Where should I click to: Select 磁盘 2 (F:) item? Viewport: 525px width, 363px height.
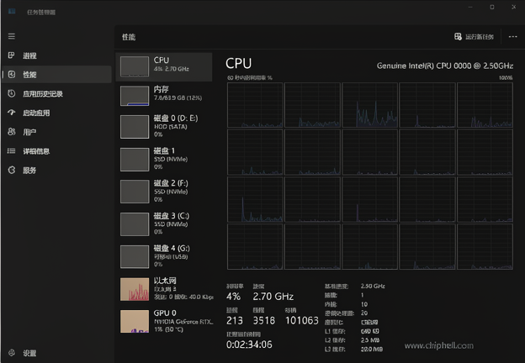[x=164, y=192]
